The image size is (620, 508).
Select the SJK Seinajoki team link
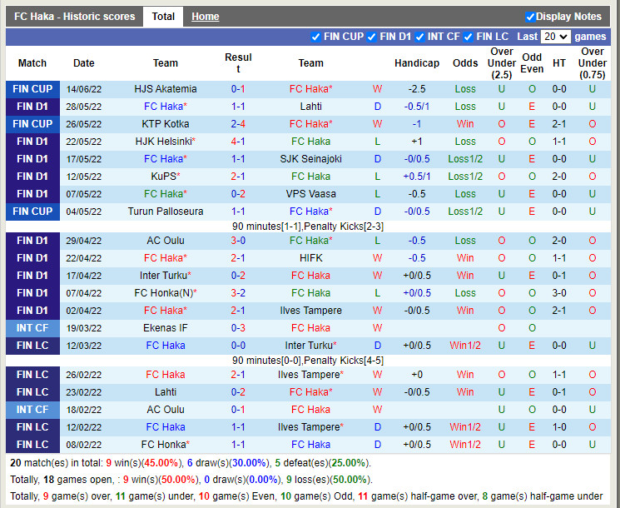point(310,159)
